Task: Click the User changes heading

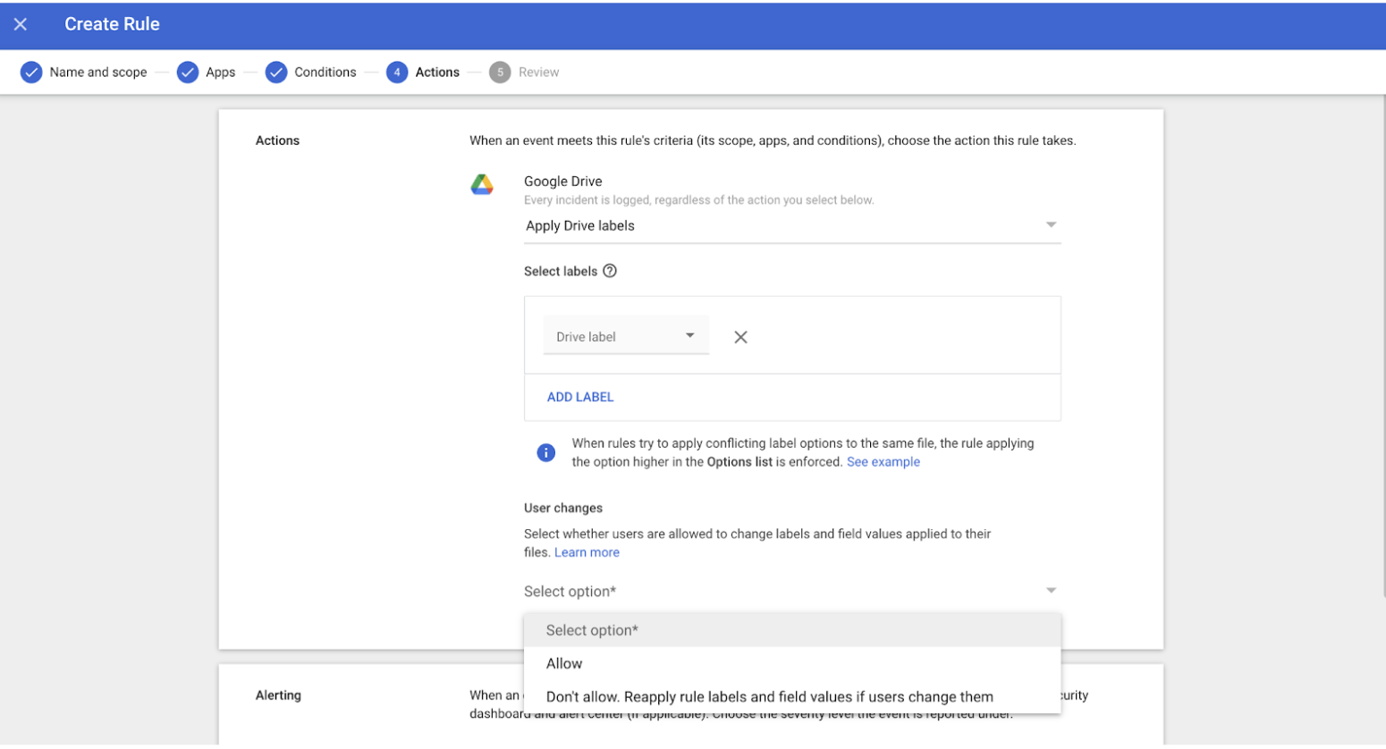Action: pos(563,508)
